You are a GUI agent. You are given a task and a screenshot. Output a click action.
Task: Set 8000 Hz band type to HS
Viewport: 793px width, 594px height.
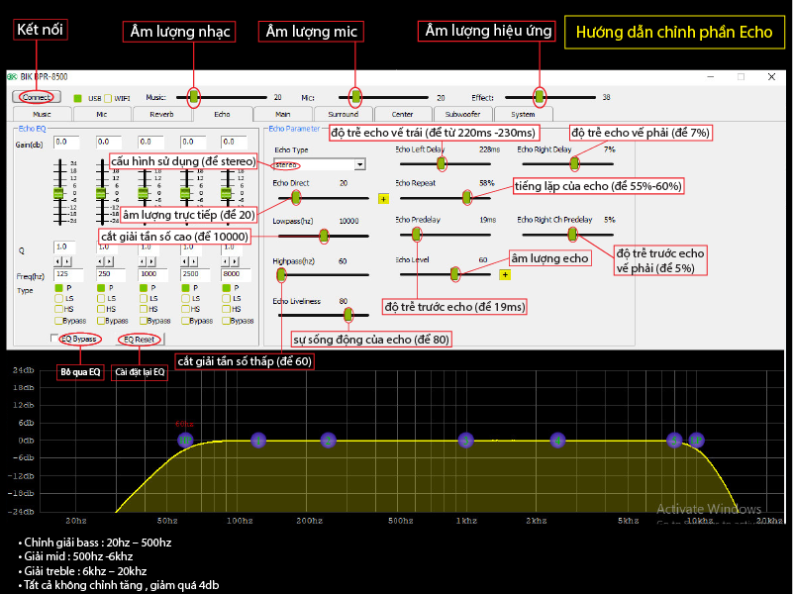click(226, 309)
